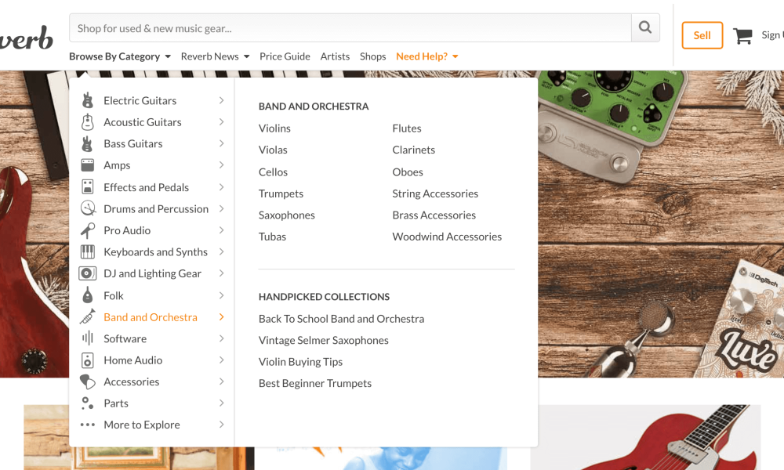Expand the Pro Audio submenu chevron

click(222, 230)
